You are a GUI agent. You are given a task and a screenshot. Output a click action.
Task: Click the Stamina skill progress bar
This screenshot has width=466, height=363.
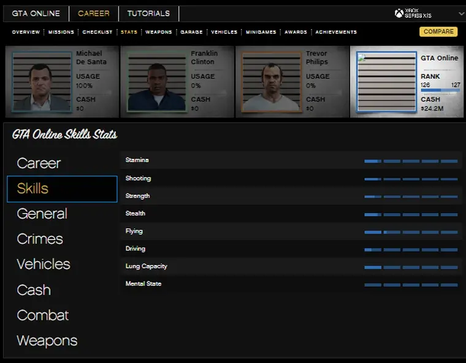click(x=411, y=161)
